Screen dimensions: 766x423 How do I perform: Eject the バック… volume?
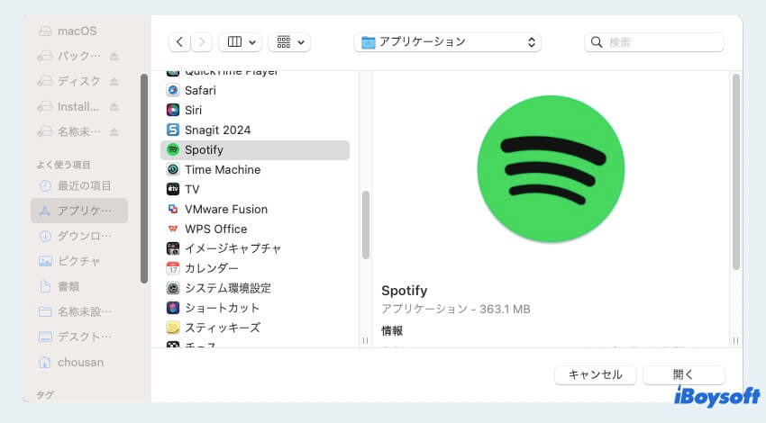(x=114, y=56)
